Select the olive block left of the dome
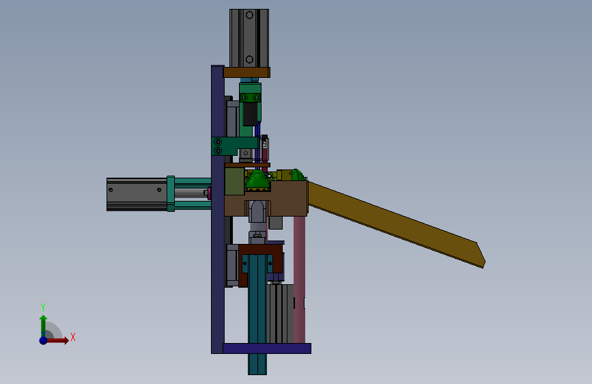This screenshot has width=592, height=384. (x=234, y=182)
